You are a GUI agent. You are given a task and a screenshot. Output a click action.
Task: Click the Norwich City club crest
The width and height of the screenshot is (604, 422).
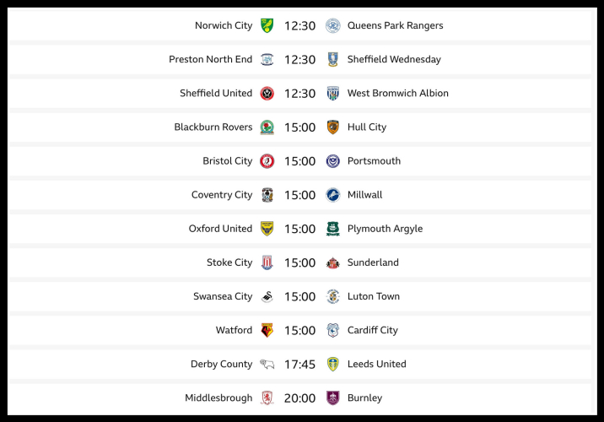click(x=267, y=25)
